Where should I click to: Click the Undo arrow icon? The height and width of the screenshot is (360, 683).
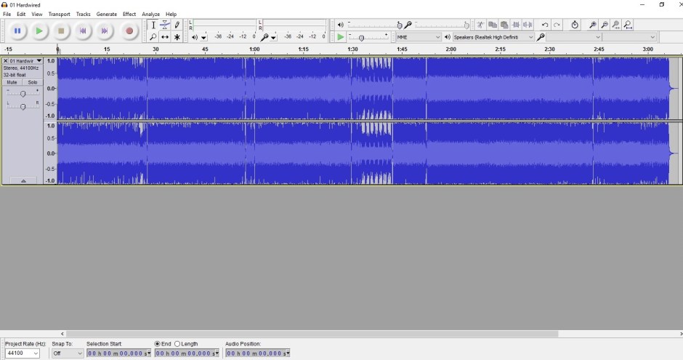(x=545, y=25)
